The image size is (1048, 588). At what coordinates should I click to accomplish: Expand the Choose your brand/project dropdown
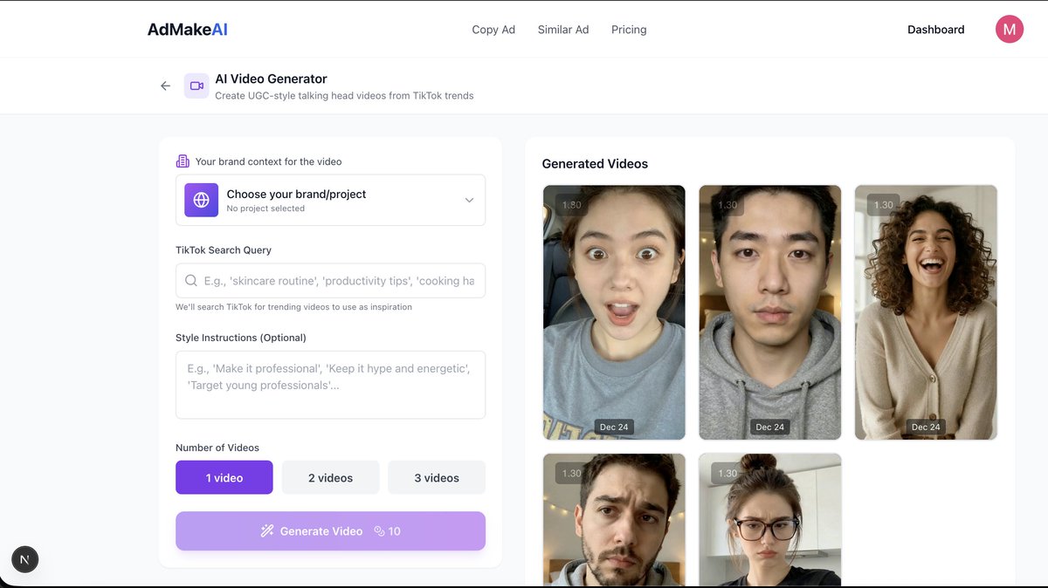[330, 200]
